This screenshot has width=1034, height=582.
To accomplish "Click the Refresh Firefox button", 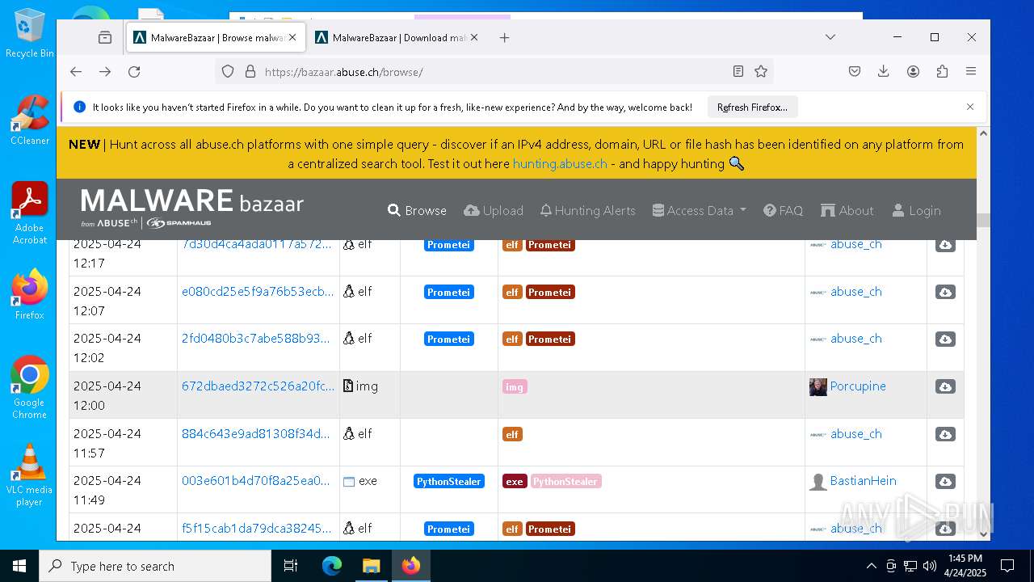I will [752, 107].
